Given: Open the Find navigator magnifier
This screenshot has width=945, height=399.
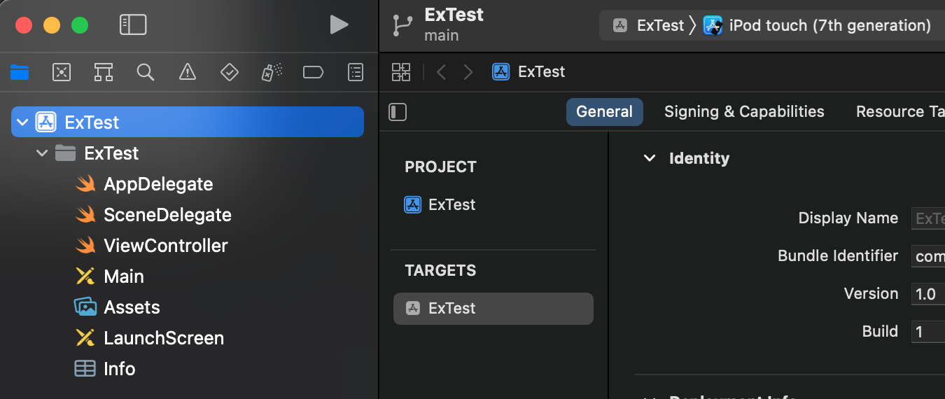Looking at the screenshot, I should coord(146,72).
